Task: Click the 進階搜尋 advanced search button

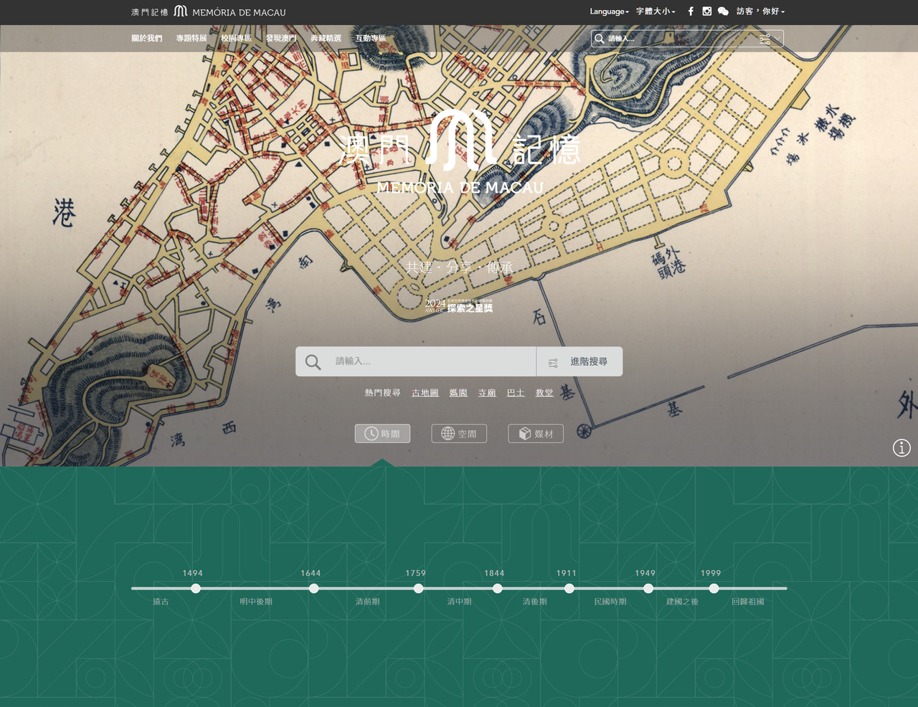Action: tap(579, 362)
